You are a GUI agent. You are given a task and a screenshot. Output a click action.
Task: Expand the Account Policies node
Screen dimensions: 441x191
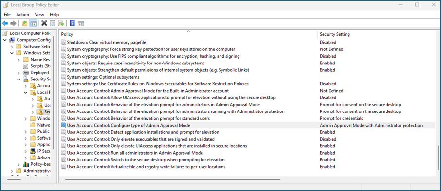[x=26, y=86]
